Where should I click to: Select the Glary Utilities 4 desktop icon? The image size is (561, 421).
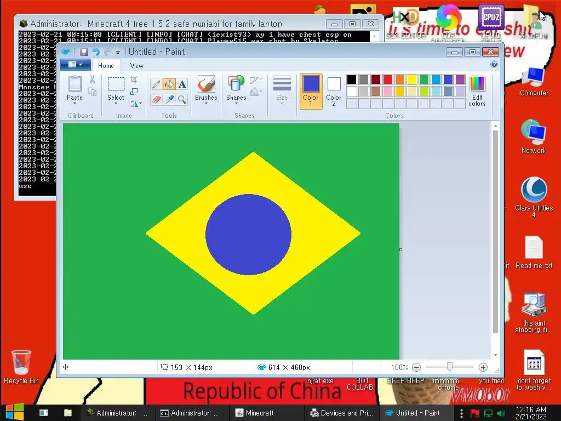pos(534,197)
